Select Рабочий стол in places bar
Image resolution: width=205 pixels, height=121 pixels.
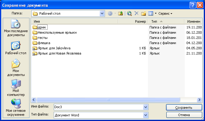click(16, 48)
